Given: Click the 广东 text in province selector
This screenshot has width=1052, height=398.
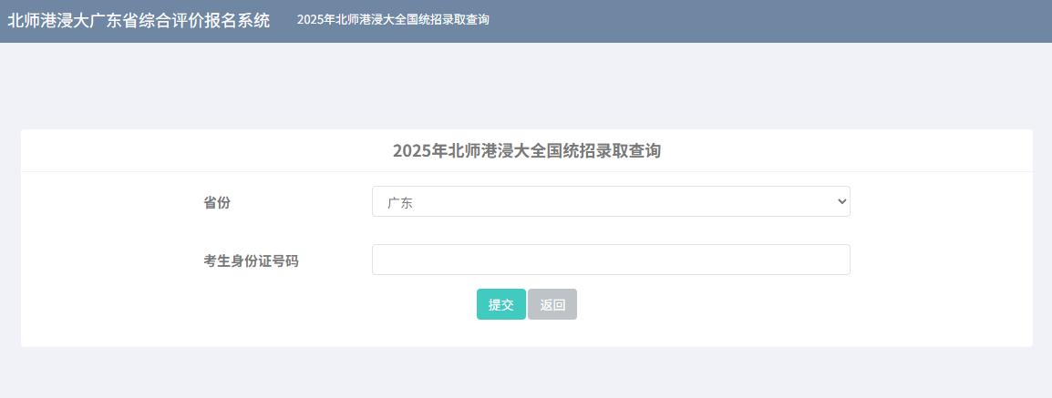Looking at the screenshot, I should coord(400,203).
